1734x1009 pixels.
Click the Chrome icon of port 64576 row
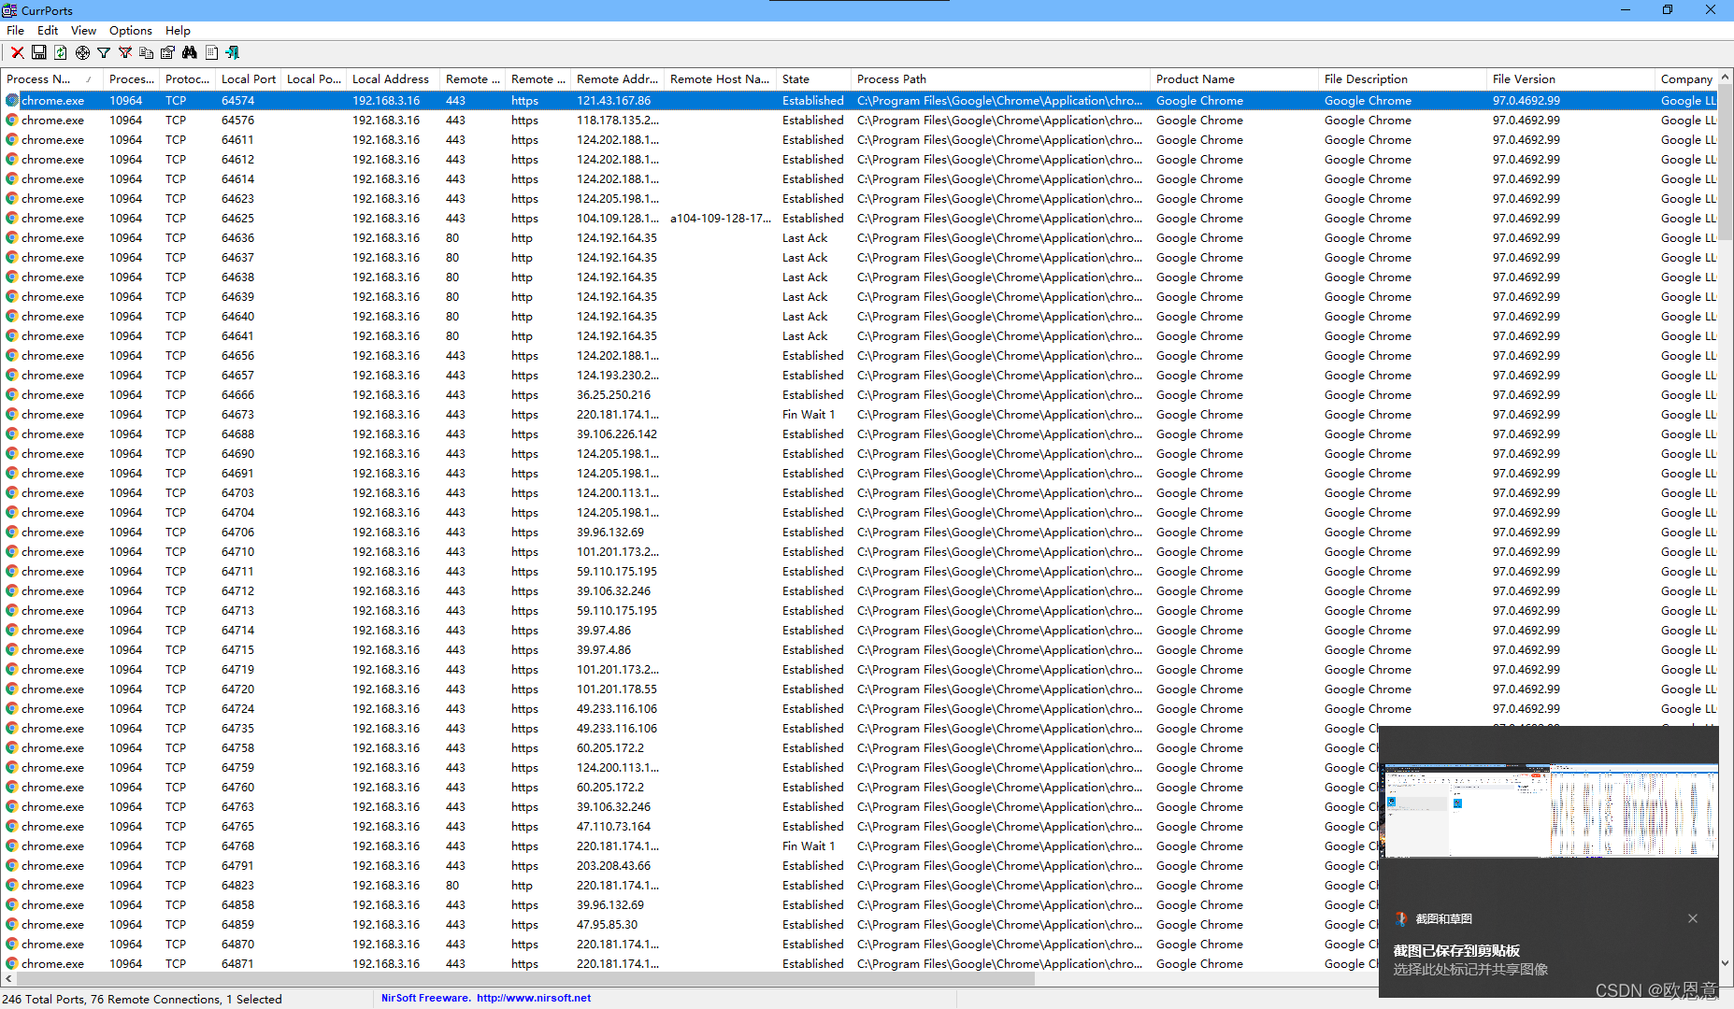click(12, 121)
